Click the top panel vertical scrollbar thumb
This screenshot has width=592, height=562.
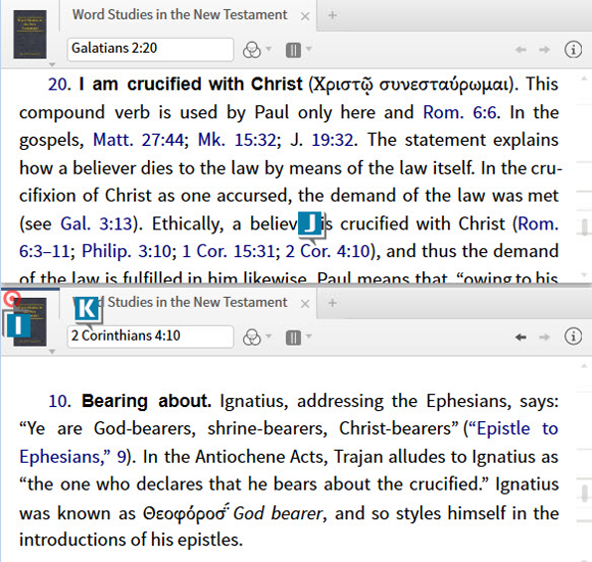click(x=584, y=227)
